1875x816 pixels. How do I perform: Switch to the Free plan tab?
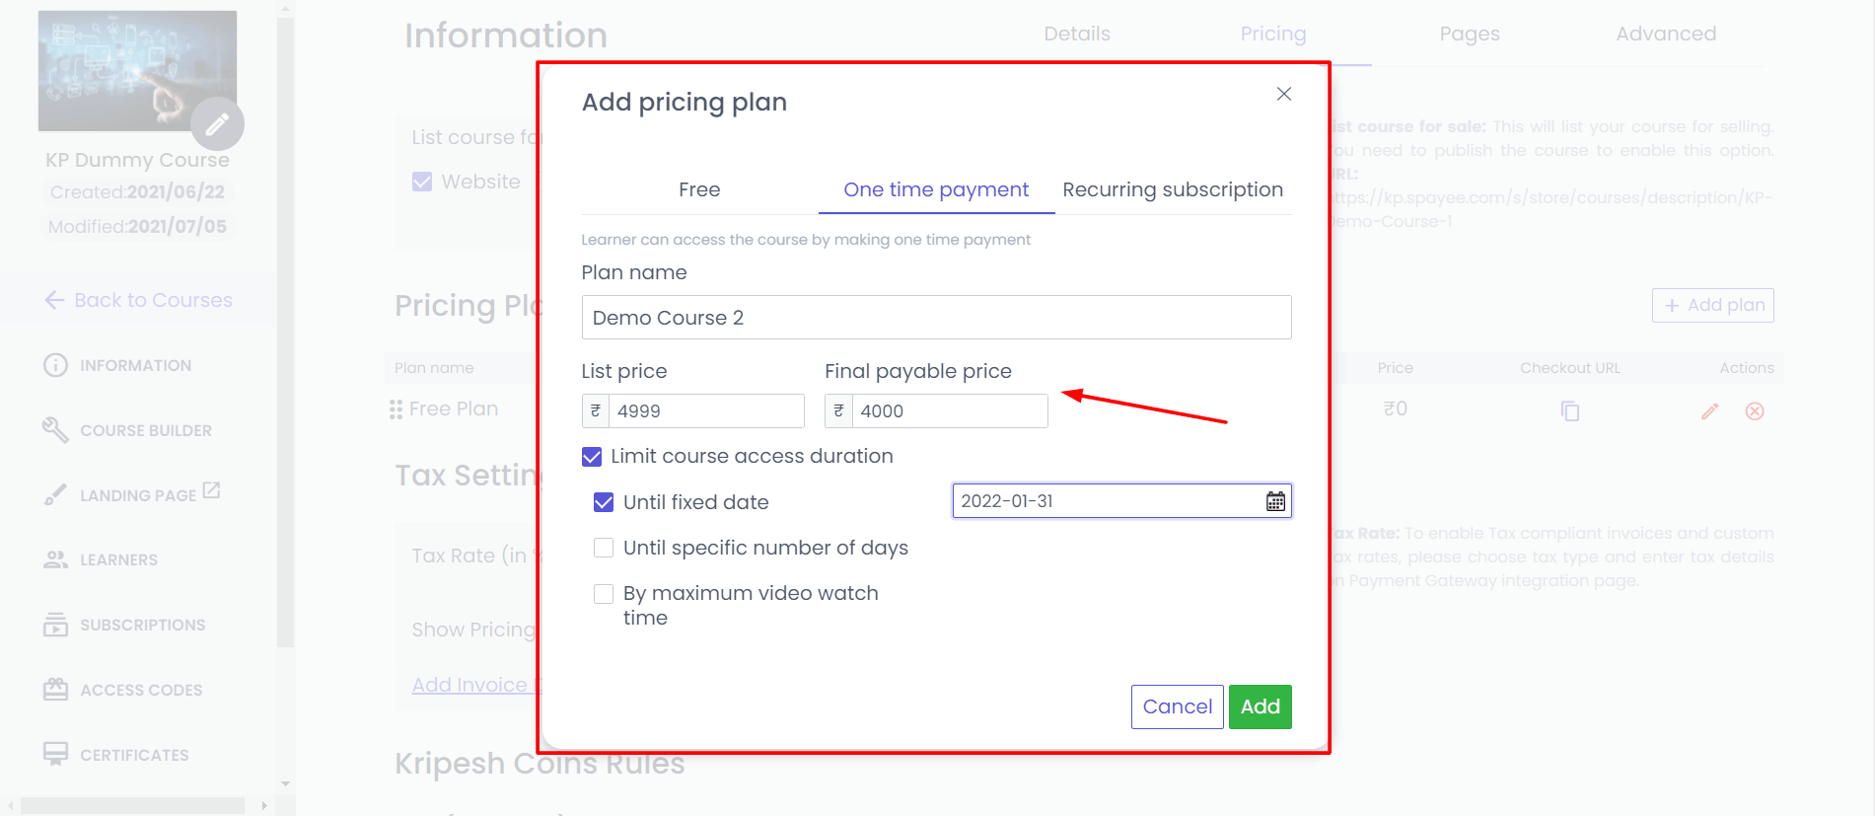click(699, 189)
